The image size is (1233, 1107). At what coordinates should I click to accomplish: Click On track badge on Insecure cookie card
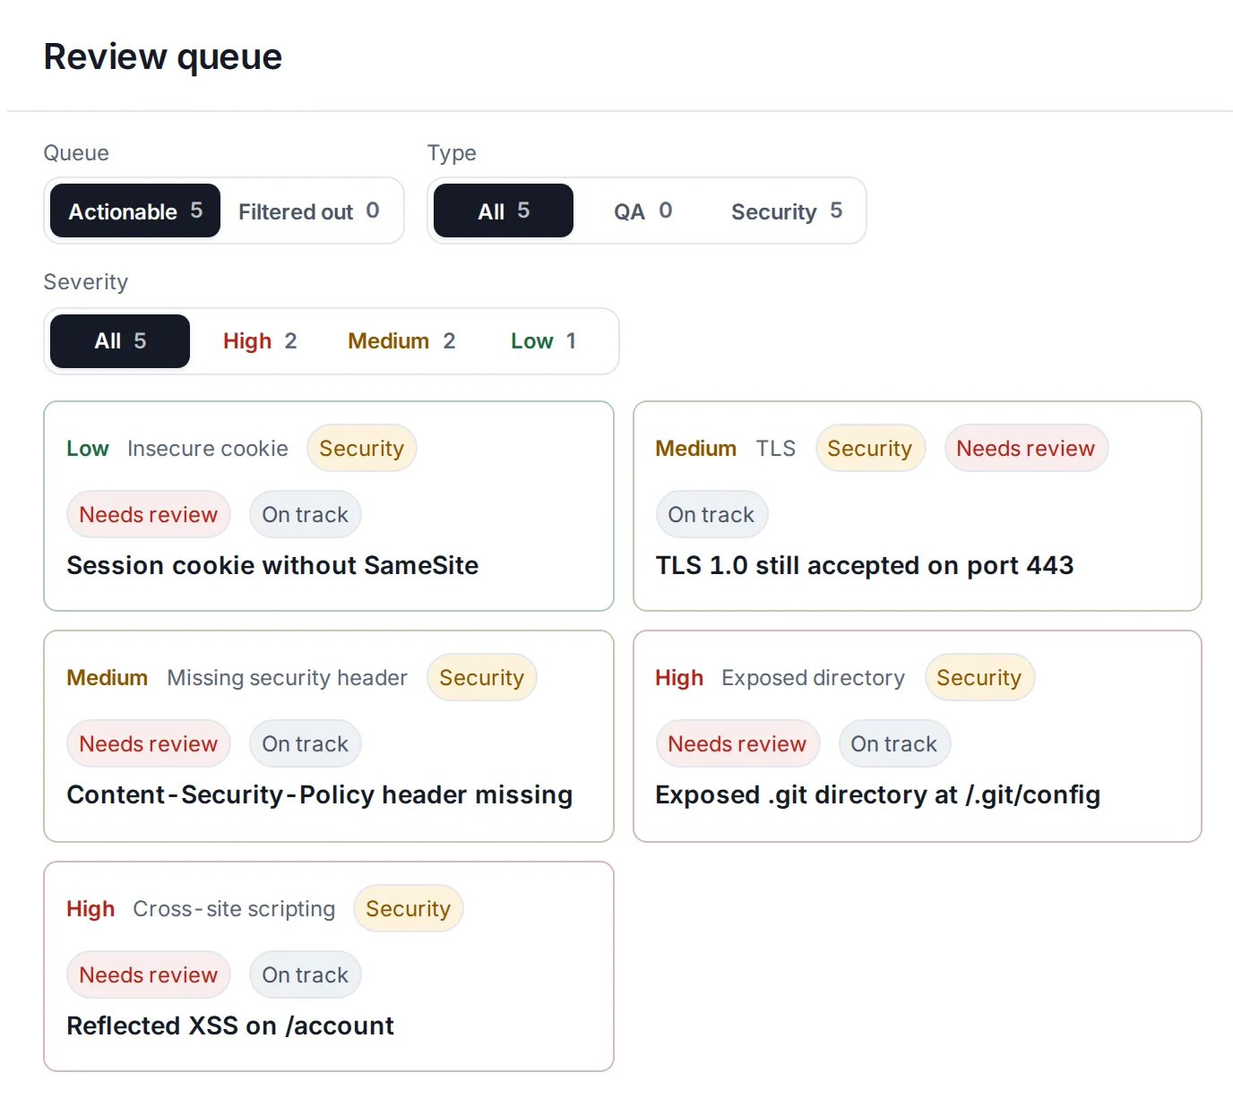(x=306, y=514)
